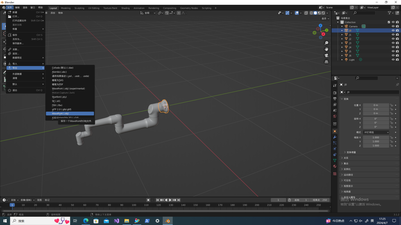Open Particle properties tab icon
401x225 pixels.
[x=335, y=143]
